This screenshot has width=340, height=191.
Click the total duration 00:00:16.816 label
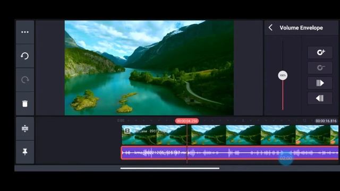click(x=326, y=121)
